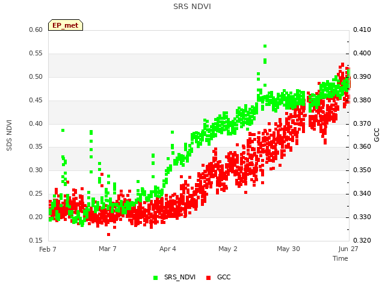Click the 0.45 left axis value
Image resolution: width=385 pixels, height=289 pixels.
click(35, 101)
